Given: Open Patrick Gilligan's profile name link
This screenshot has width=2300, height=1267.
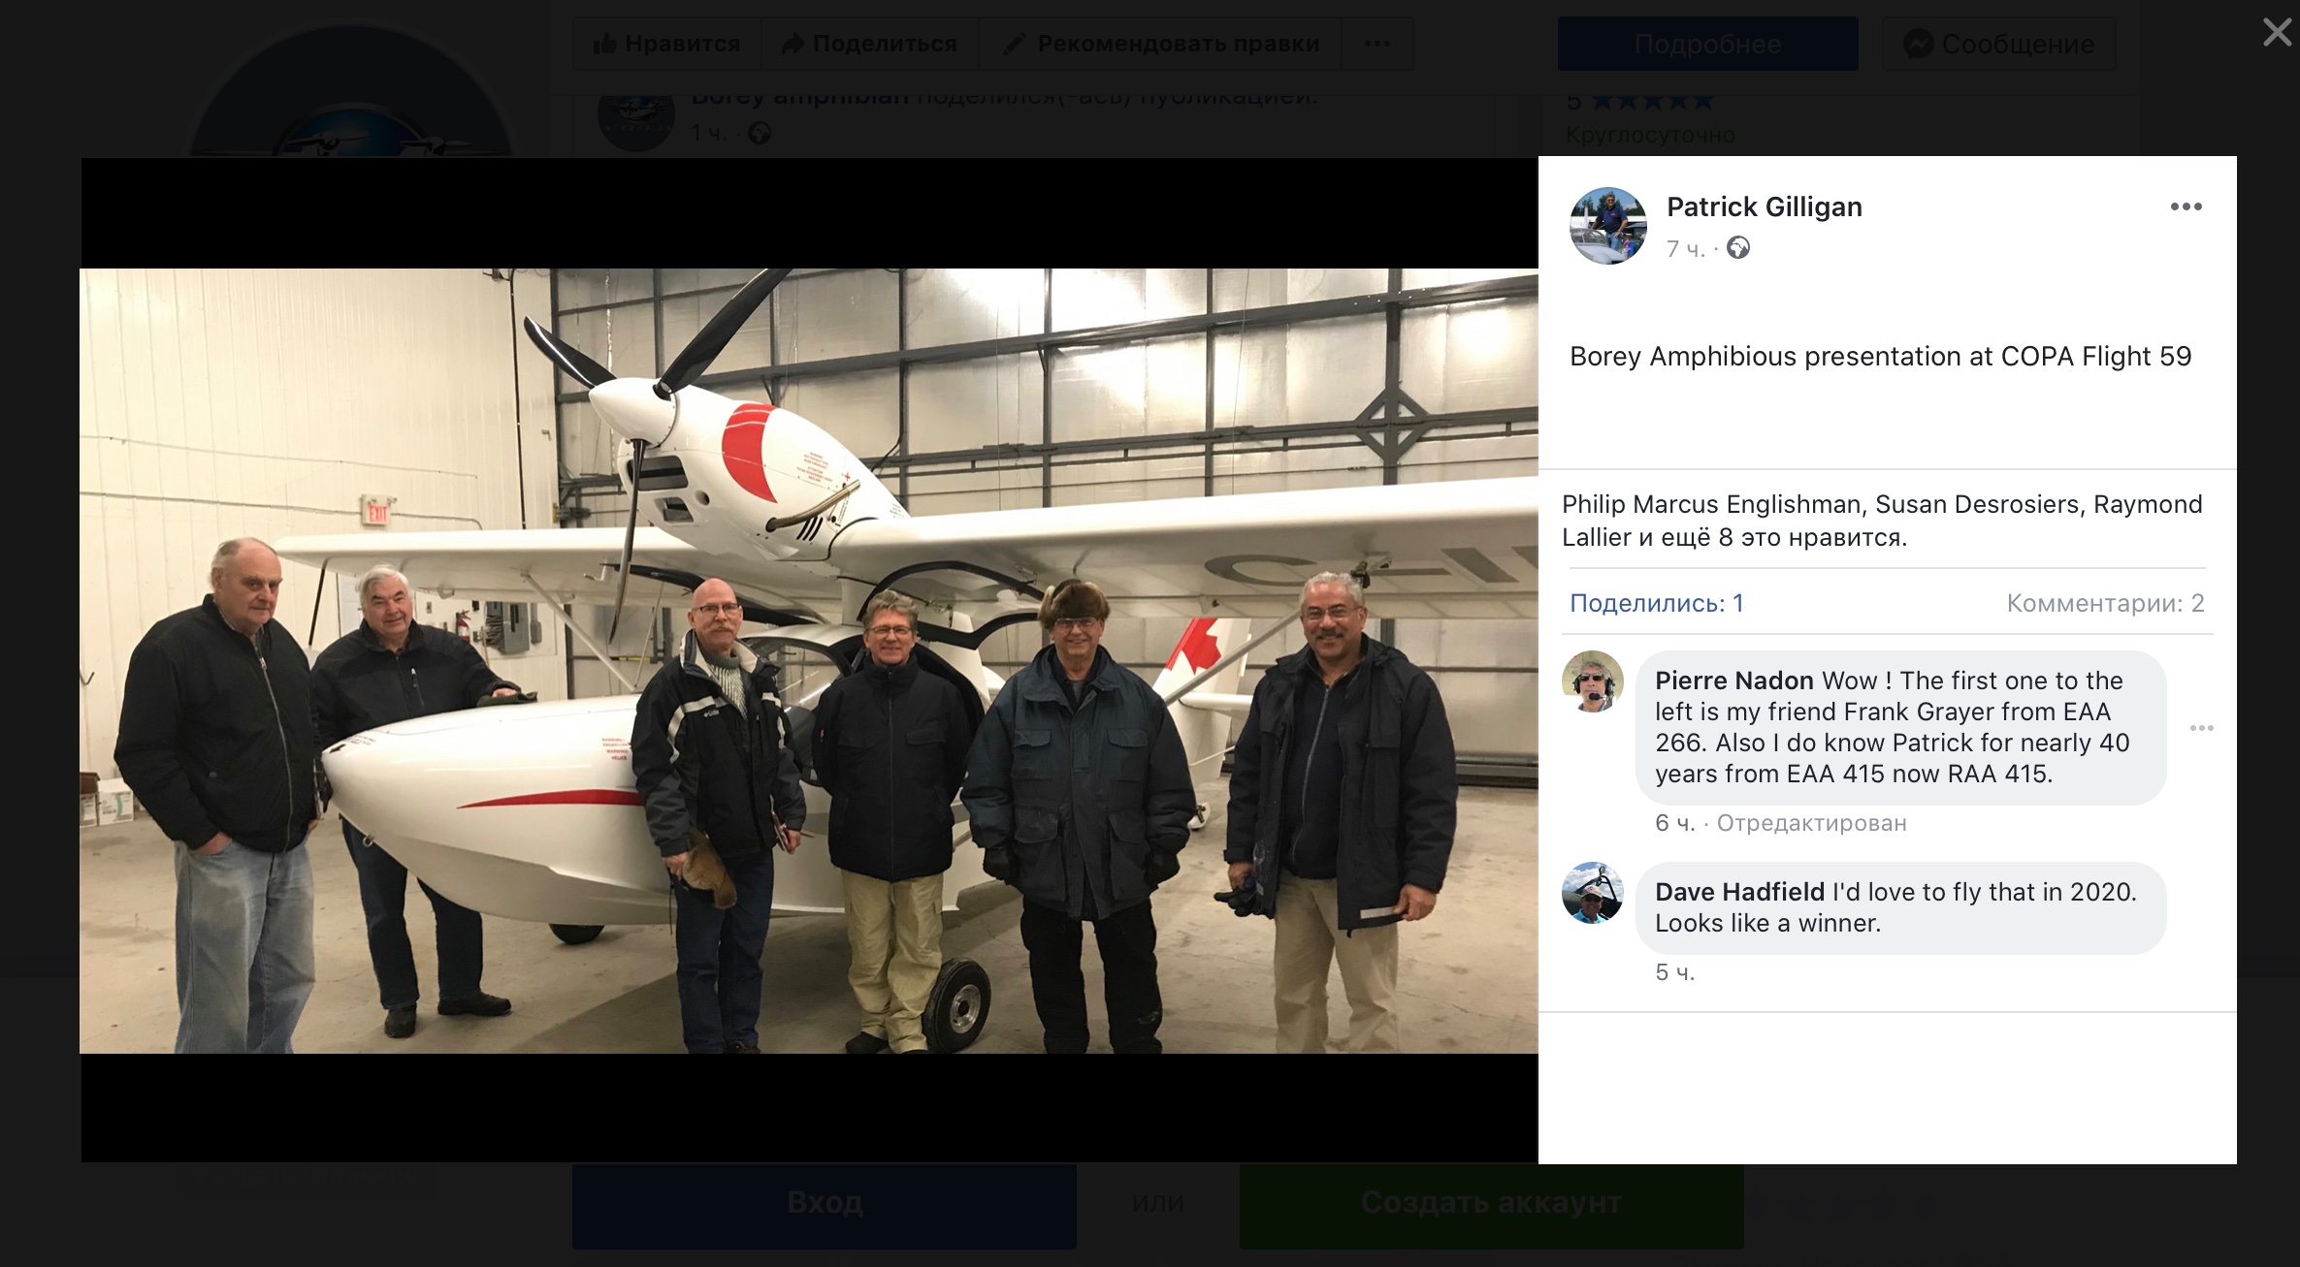Looking at the screenshot, I should pos(1764,206).
